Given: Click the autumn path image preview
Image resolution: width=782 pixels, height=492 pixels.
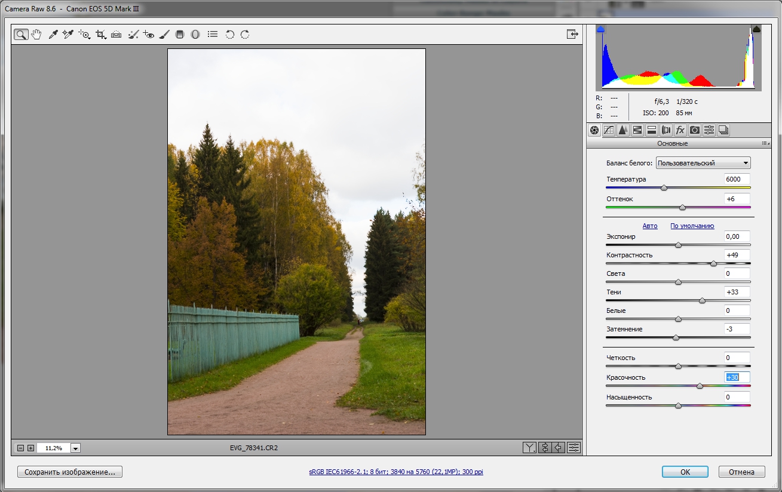Looking at the screenshot, I should tap(296, 242).
